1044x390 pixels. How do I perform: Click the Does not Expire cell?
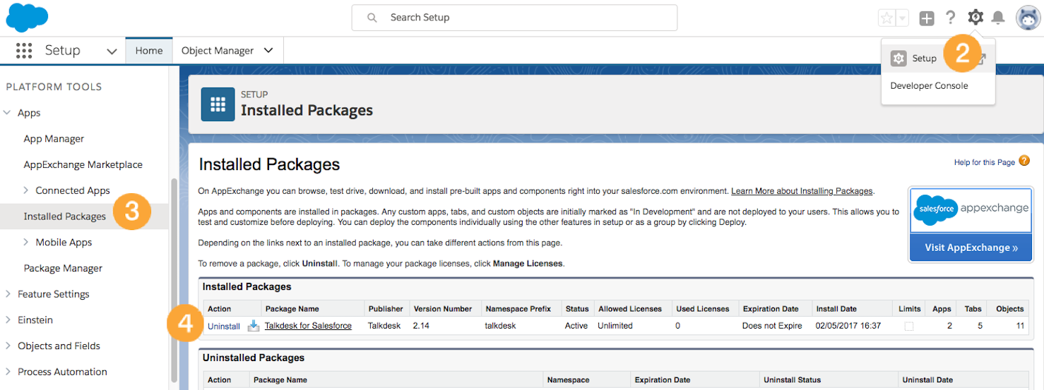click(771, 326)
